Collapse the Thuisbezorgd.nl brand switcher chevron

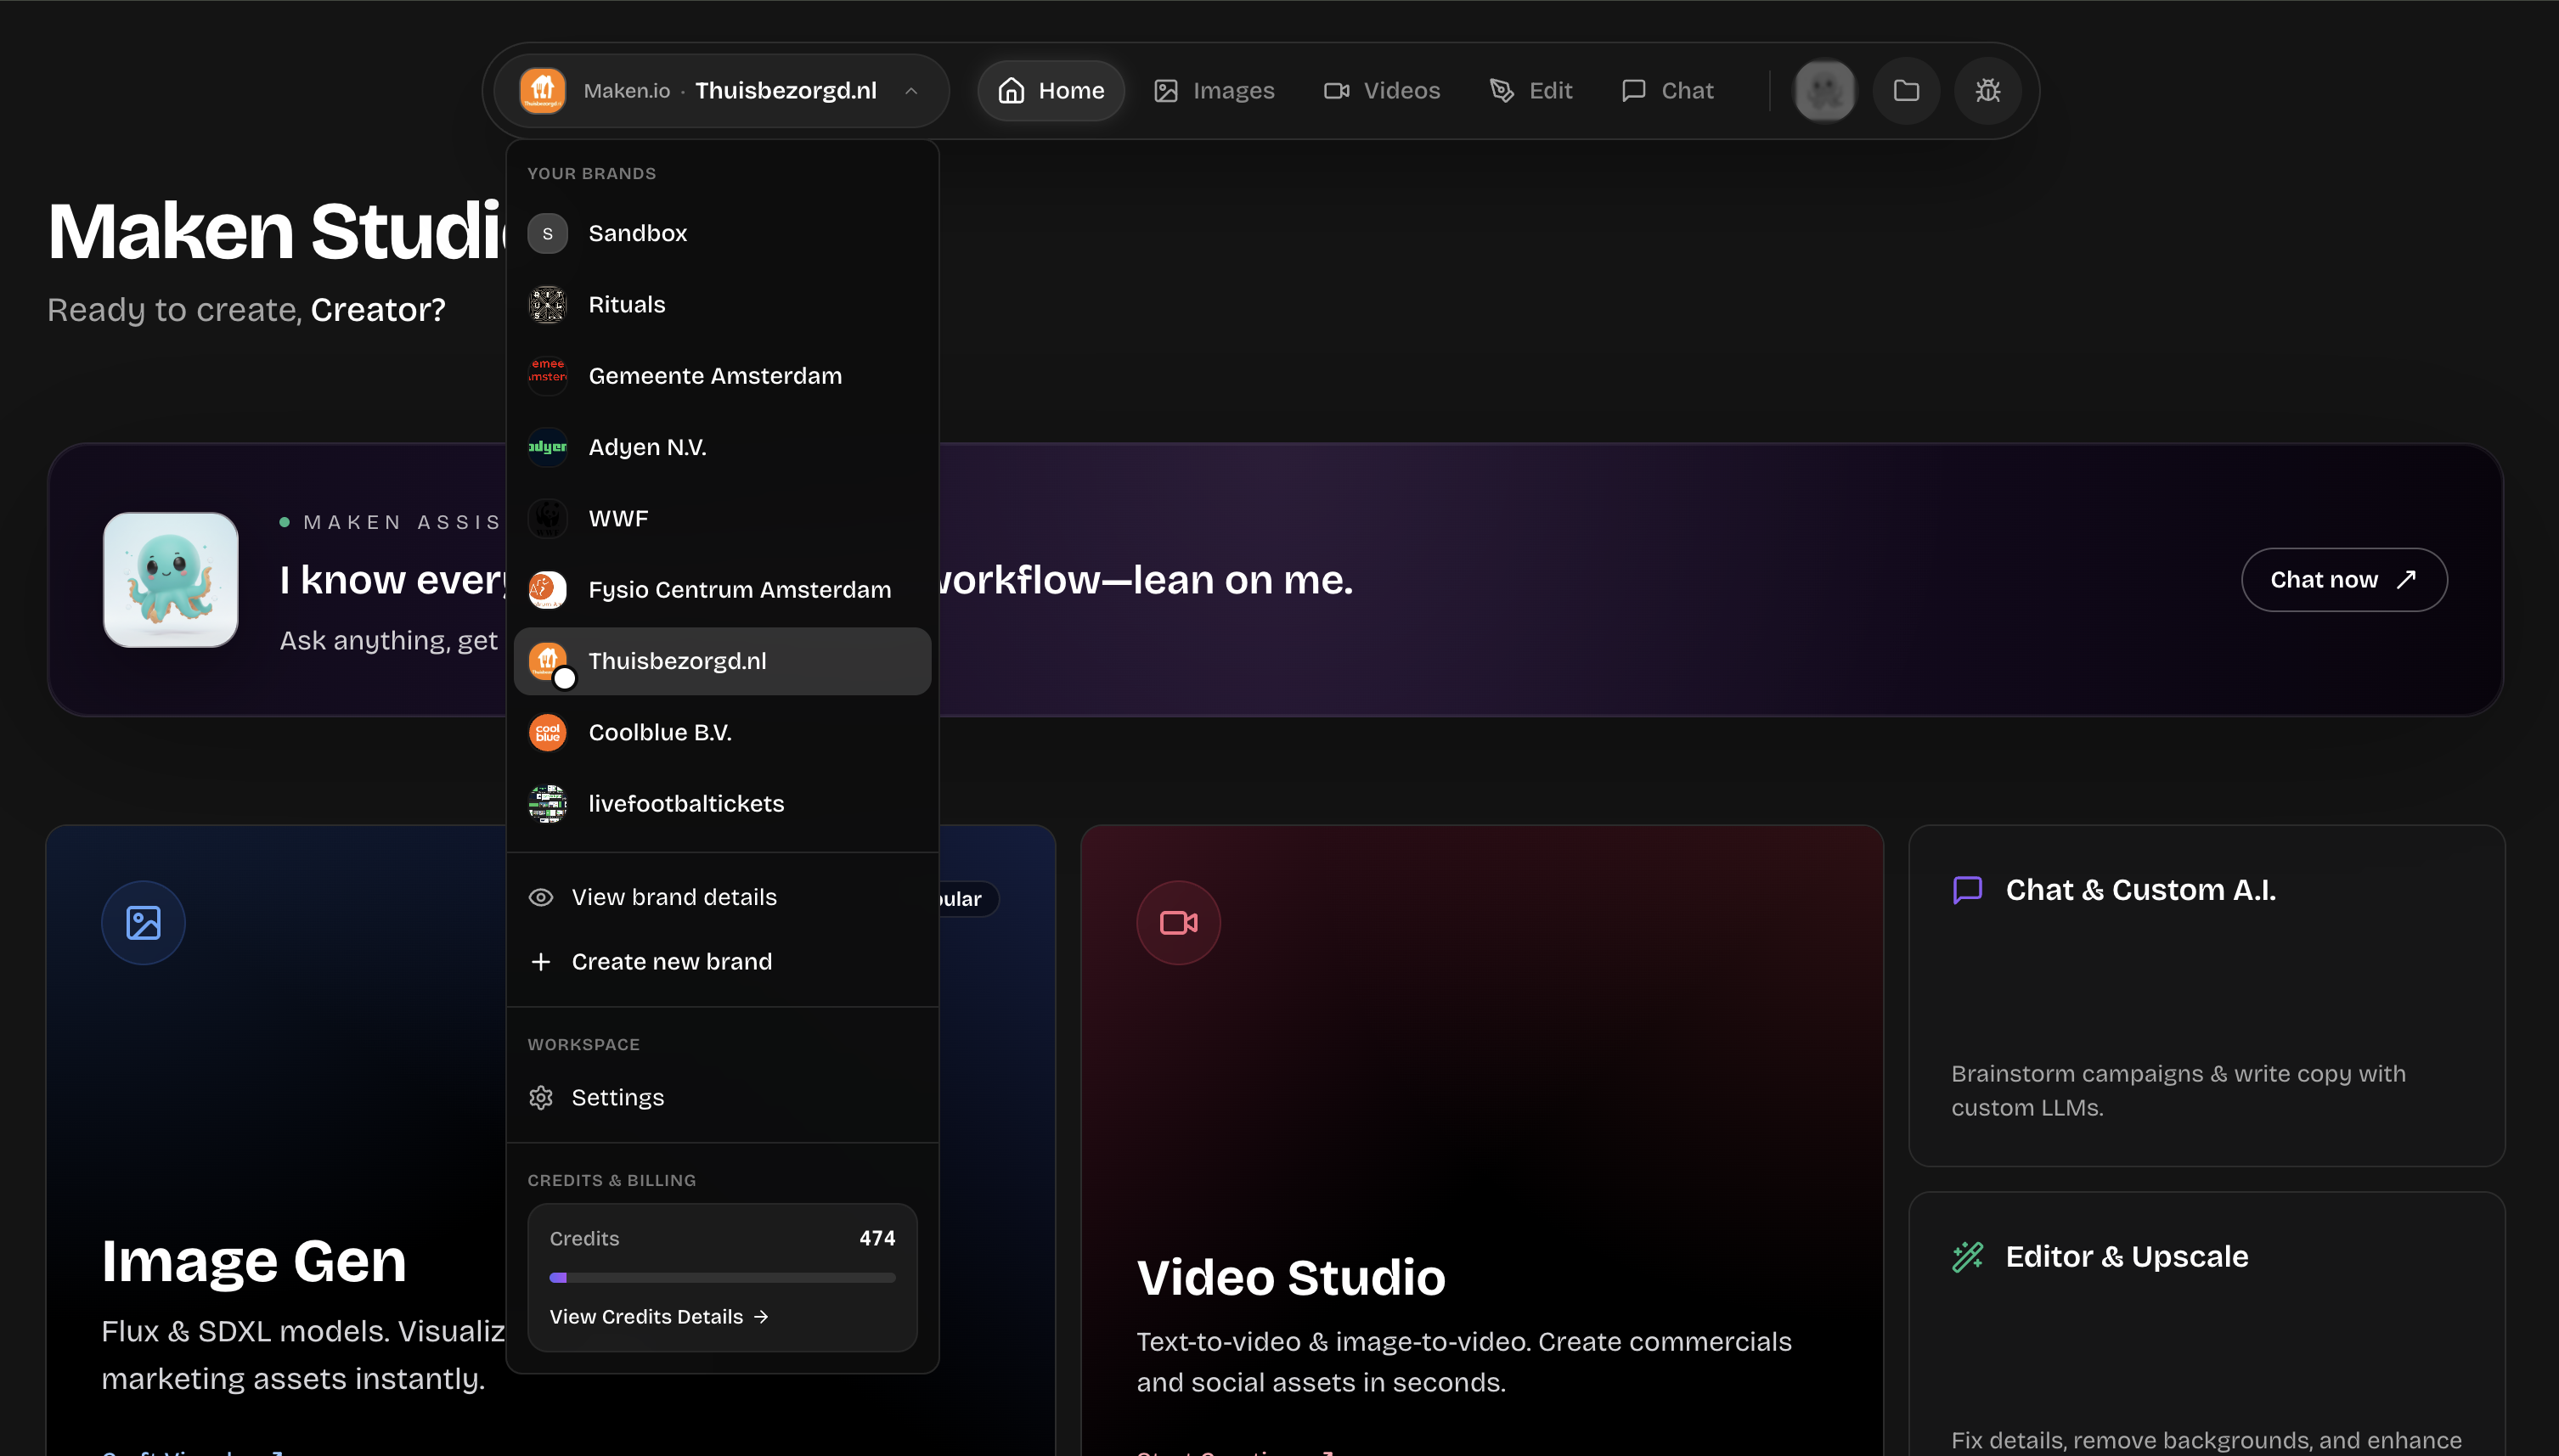tap(911, 91)
